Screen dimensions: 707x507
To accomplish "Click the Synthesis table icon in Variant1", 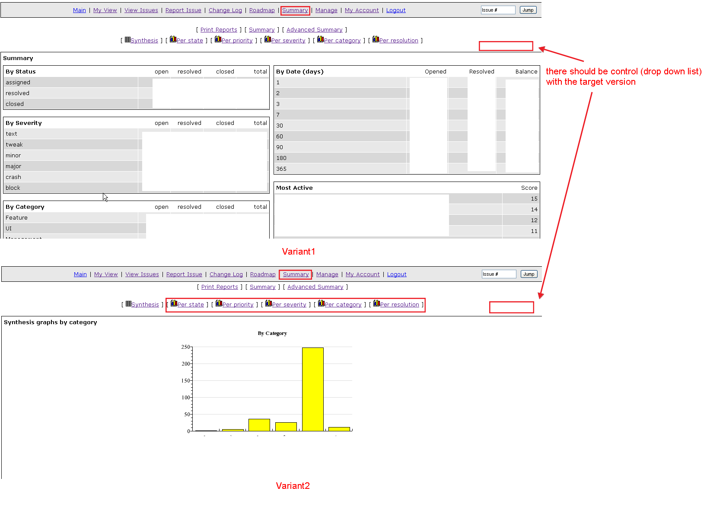I will (x=127, y=40).
